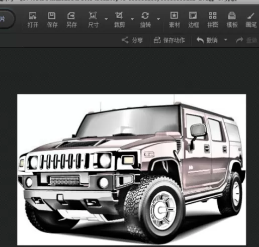Expand the 裁剪 dropdown arrow
The width and height of the screenshot is (259, 247).
pyautogui.click(x=132, y=19)
